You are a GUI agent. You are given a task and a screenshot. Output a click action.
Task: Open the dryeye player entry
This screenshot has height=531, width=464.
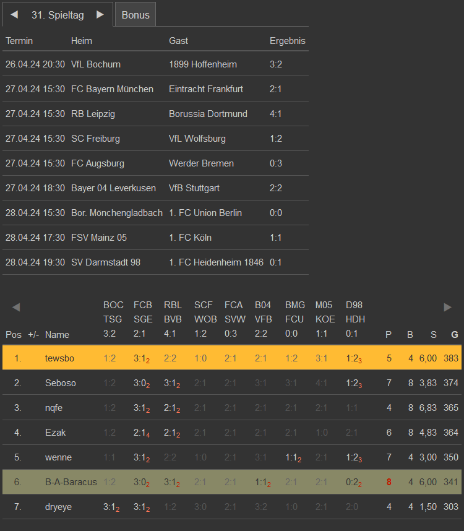click(58, 507)
